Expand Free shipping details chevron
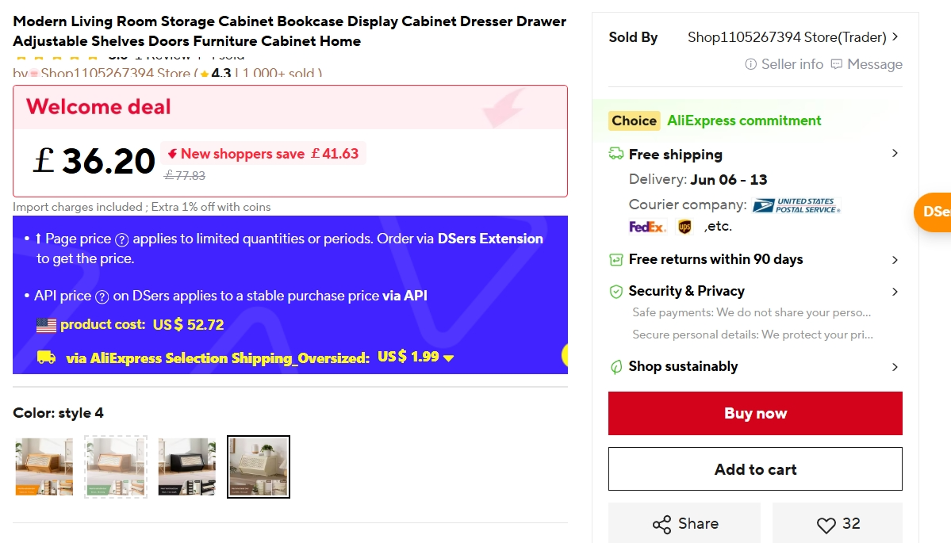Image resolution: width=951 pixels, height=543 pixels. (x=895, y=153)
